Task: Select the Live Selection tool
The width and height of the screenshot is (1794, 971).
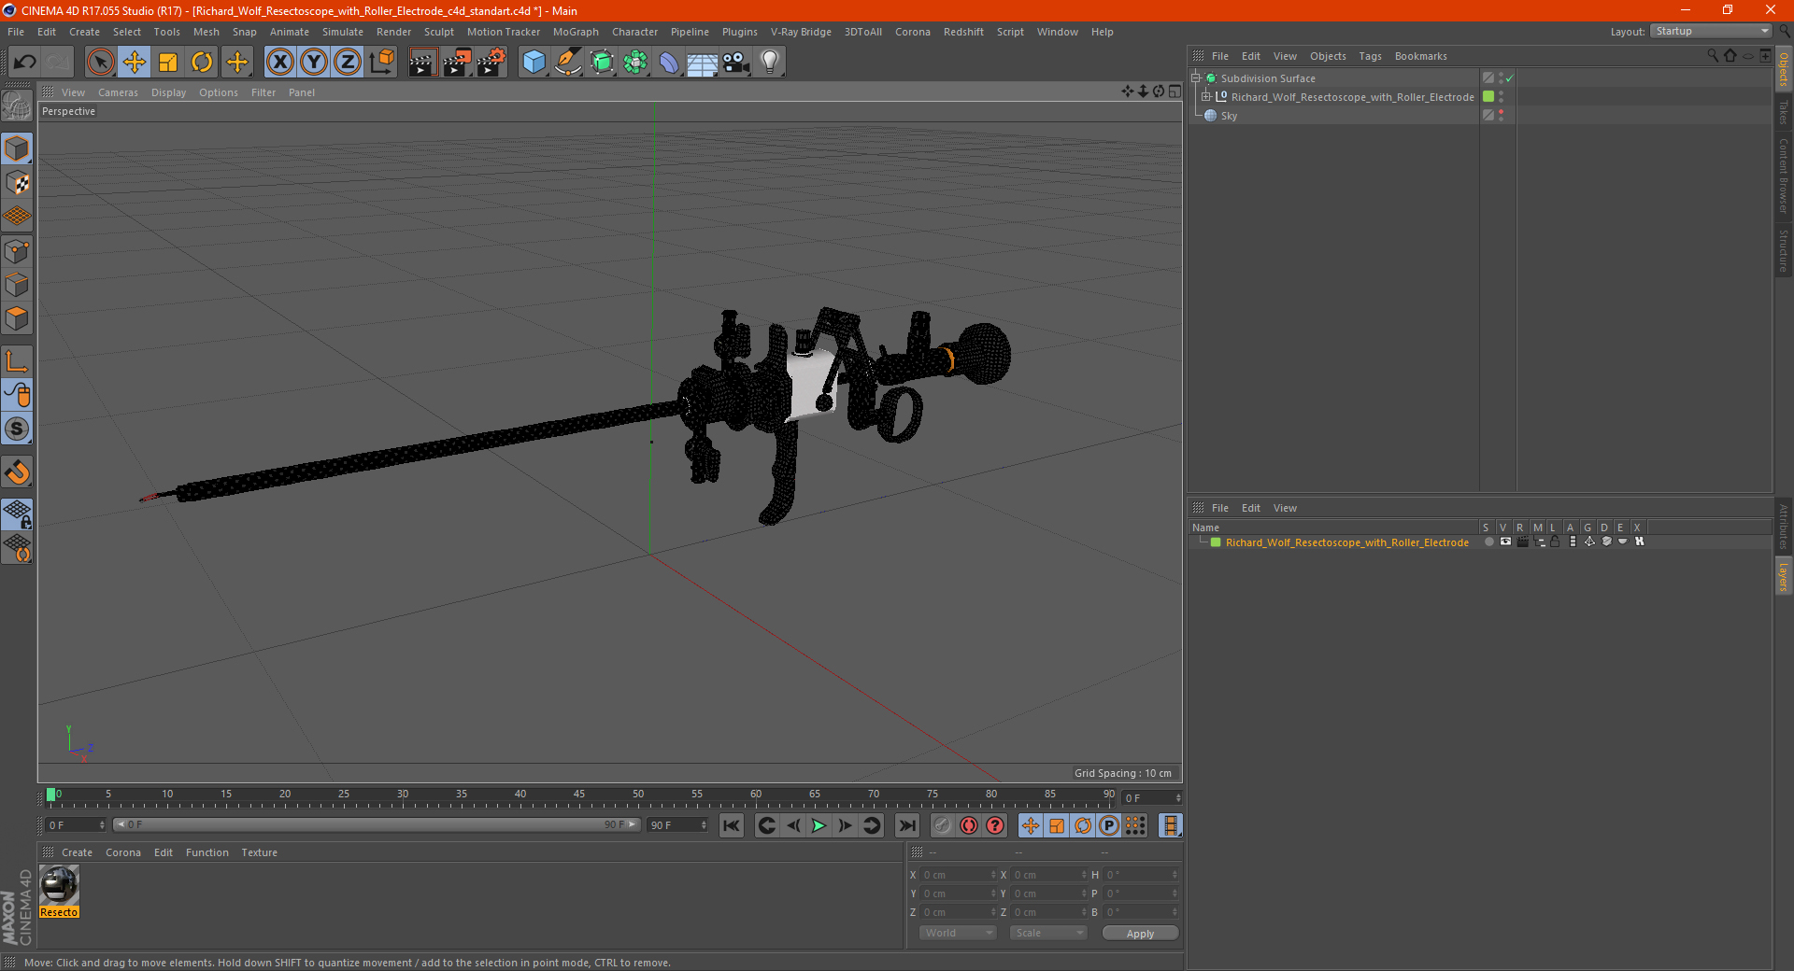Action: click(100, 63)
